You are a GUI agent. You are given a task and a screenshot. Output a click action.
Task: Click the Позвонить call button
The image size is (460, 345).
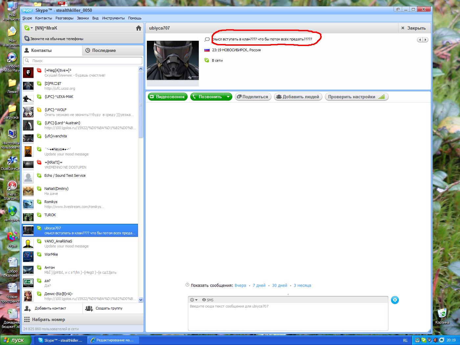click(207, 97)
